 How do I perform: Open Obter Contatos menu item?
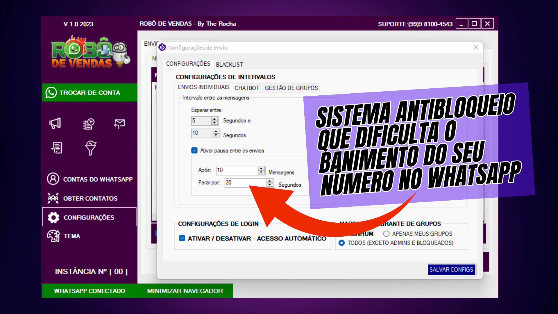click(83, 198)
